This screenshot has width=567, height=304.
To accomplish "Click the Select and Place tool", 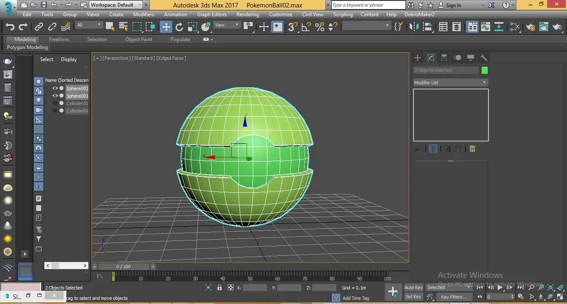I will coord(206,27).
